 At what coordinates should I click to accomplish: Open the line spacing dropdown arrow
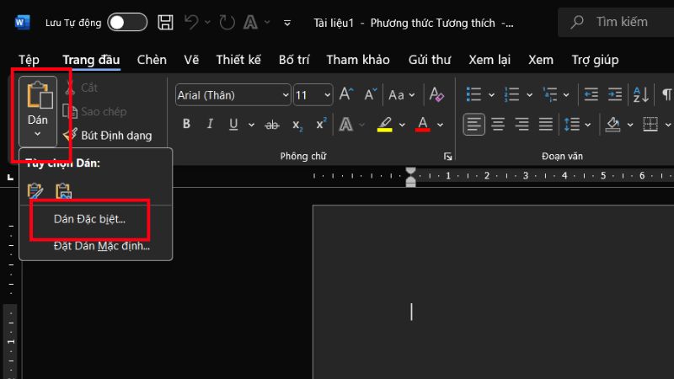point(589,125)
